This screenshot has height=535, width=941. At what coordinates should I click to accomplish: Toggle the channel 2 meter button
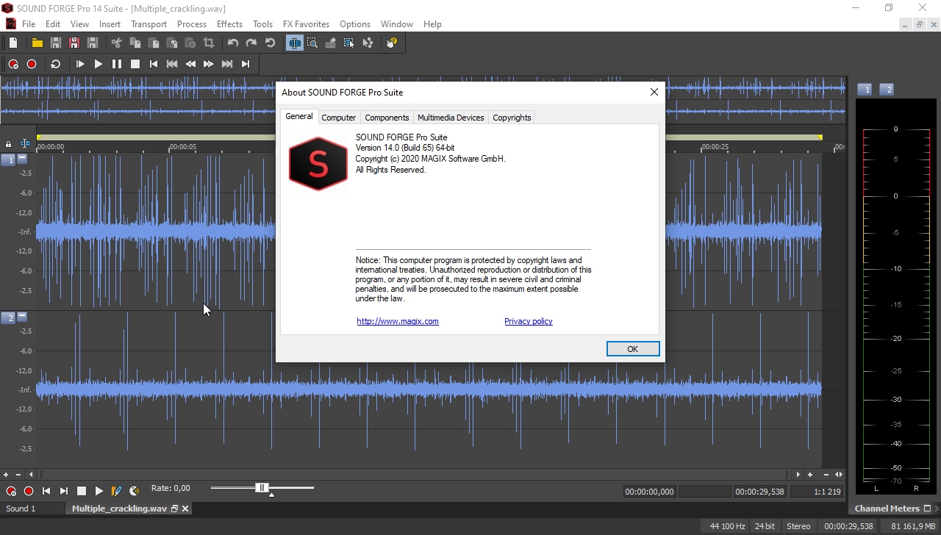click(x=887, y=90)
